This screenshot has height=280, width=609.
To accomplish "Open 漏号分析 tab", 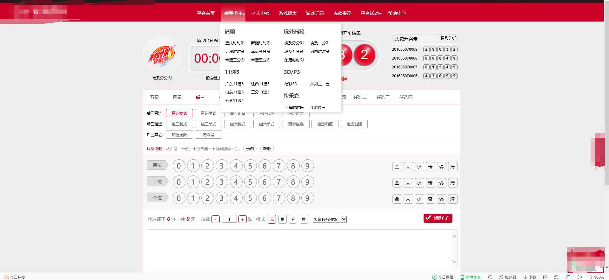I will click(x=448, y=38).
